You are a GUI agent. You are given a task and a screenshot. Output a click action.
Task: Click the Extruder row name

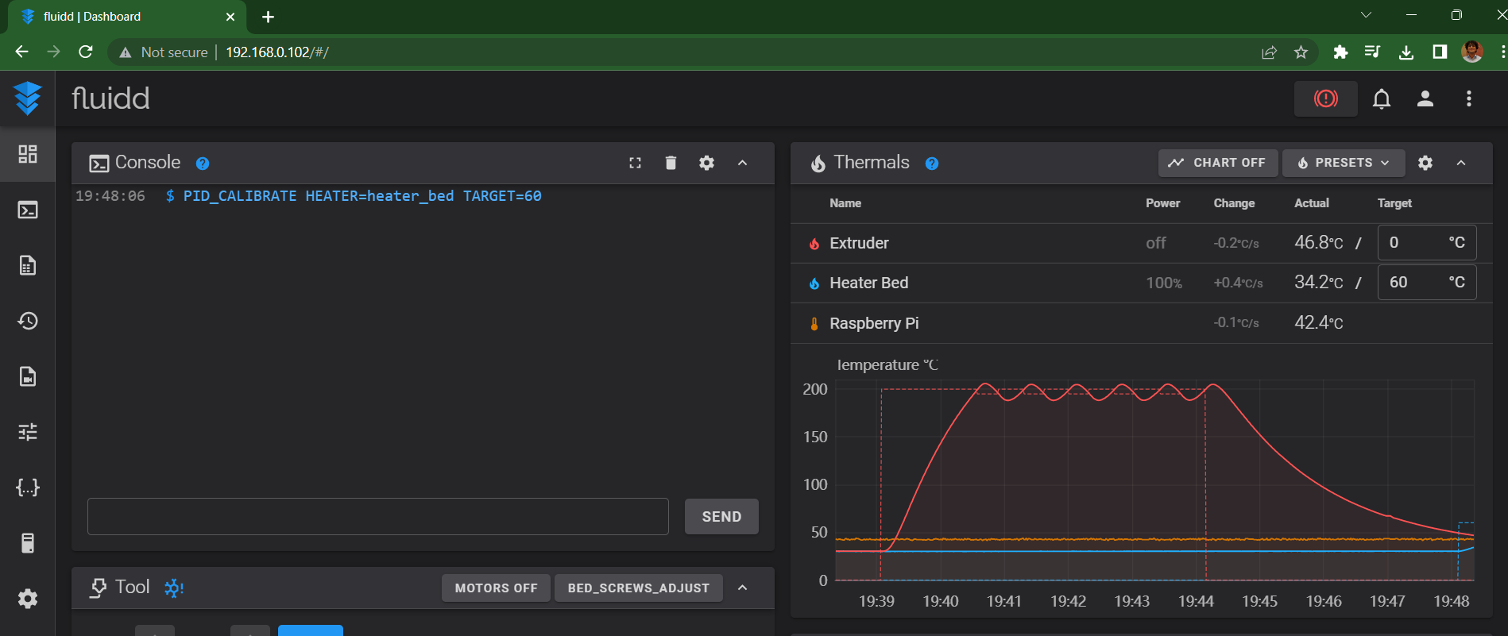(x=859, y=243)
